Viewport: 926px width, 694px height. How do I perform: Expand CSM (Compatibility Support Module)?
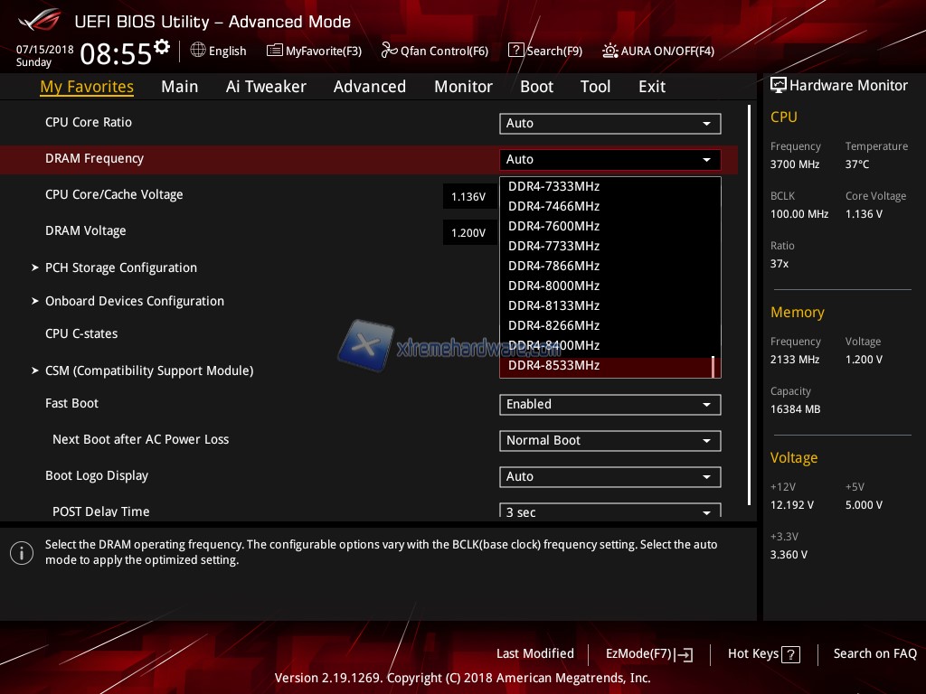point(148,370)
